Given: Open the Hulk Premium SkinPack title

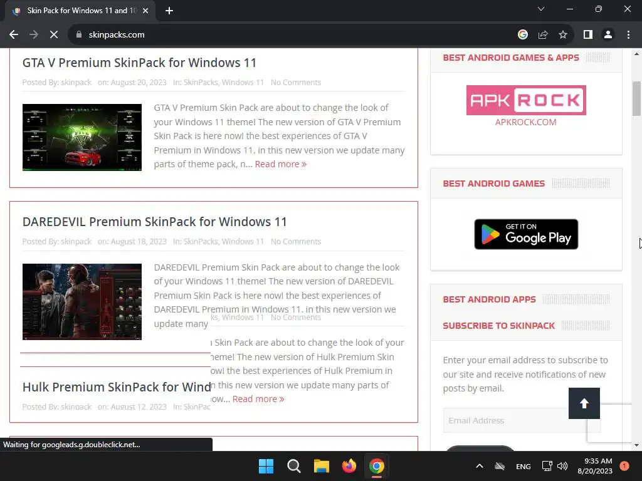Looking at the screenshot, I should tap(117, 387).
